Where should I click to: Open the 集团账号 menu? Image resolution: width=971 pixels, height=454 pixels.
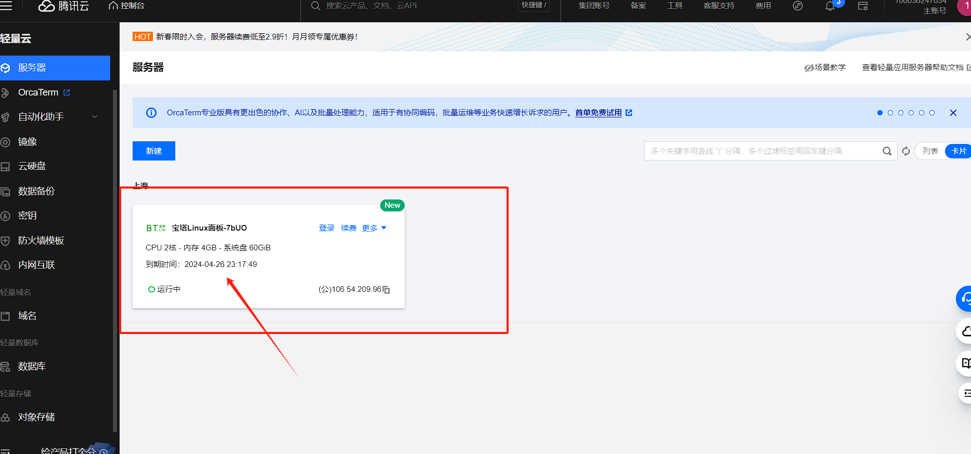(594, 6)
